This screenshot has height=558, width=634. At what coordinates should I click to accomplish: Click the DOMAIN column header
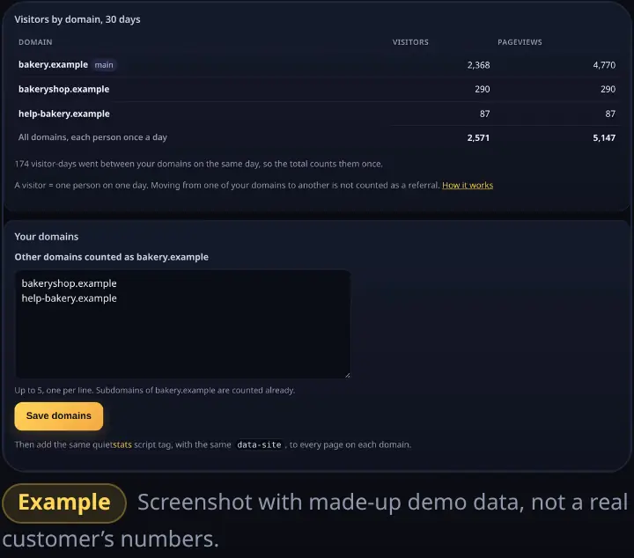tap(35, 42)
